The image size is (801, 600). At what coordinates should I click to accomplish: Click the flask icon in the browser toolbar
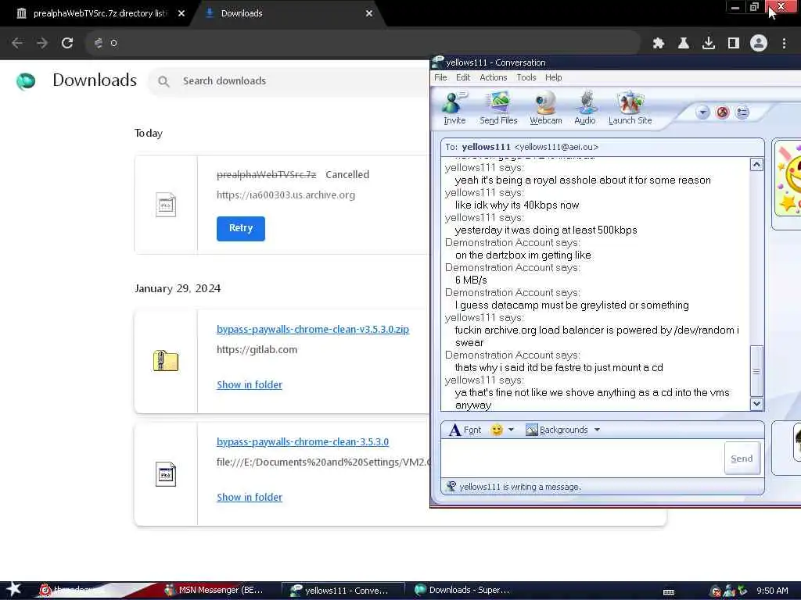(x=684, y=44)
